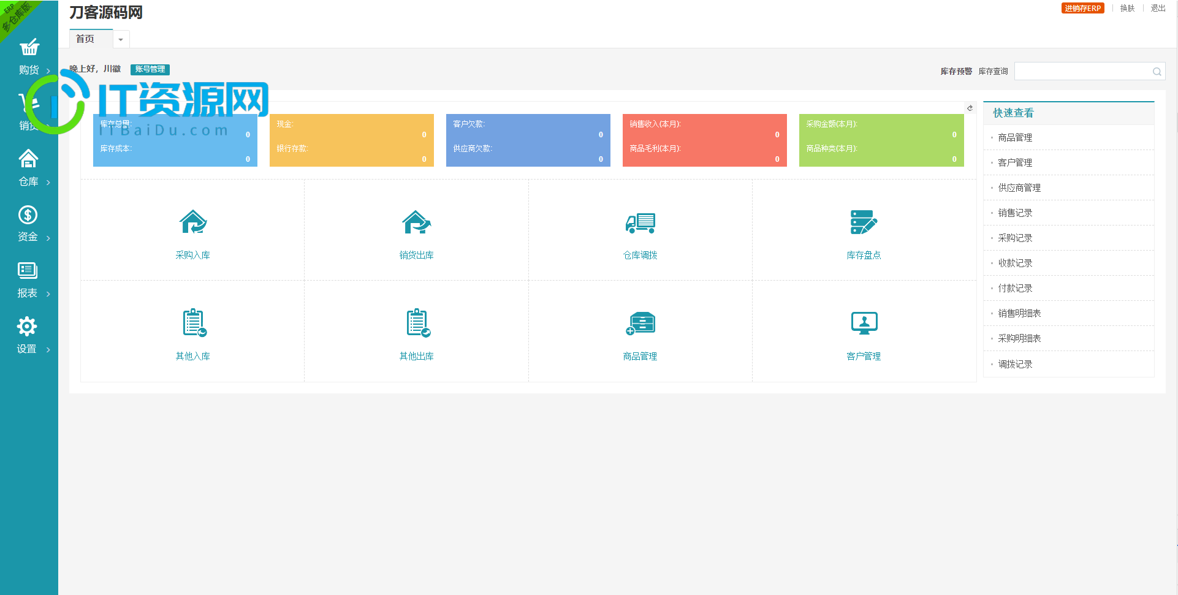The width and height of the screenshot is (1178, 595).
Task: Click the 商品管理 drawer icon
Action: click(x=640, y=323)
